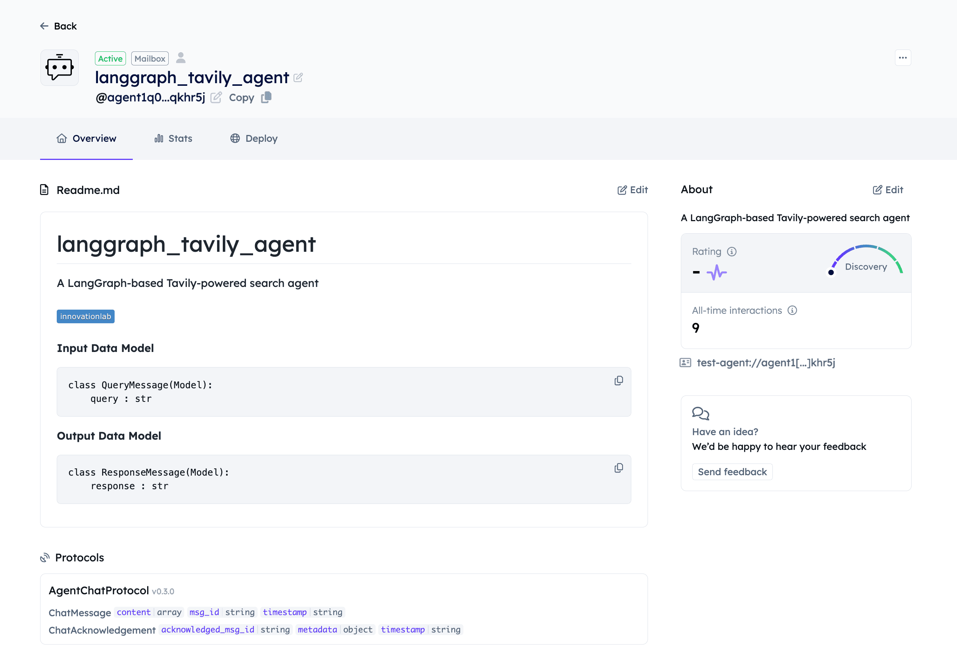Click the robot agent avatar icon
Image resolution: width=957 pixels, height=651 pixels.
coord(59,67)
